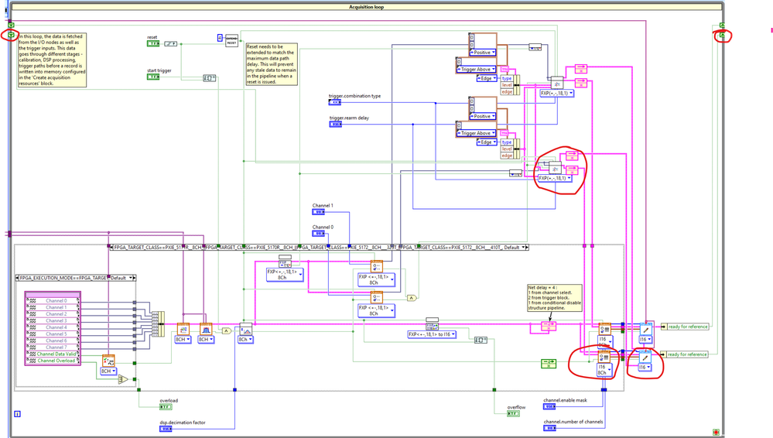Click the loop stop condition terminal
Viewport: 773px width, 438px height.
point(716,432)
